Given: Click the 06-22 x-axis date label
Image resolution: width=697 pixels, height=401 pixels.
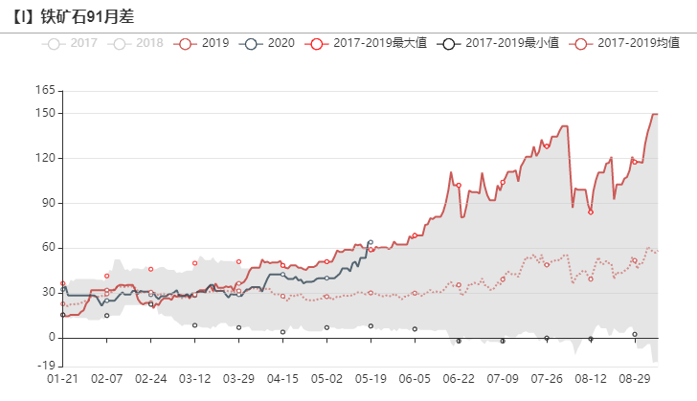Looking at the screenshot, I should coord(459,379).
